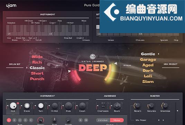The image size is (185, 125).
Task: Select kick Type C
Action: tap(20, 120)
